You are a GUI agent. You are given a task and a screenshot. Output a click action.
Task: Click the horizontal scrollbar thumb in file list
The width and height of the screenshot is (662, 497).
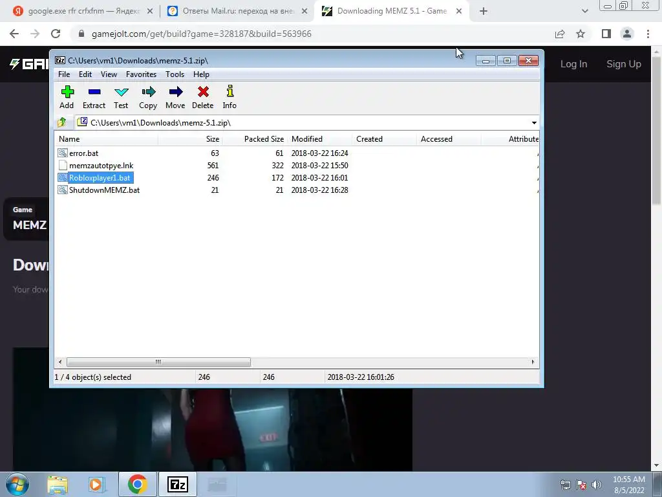click(158, 362)
